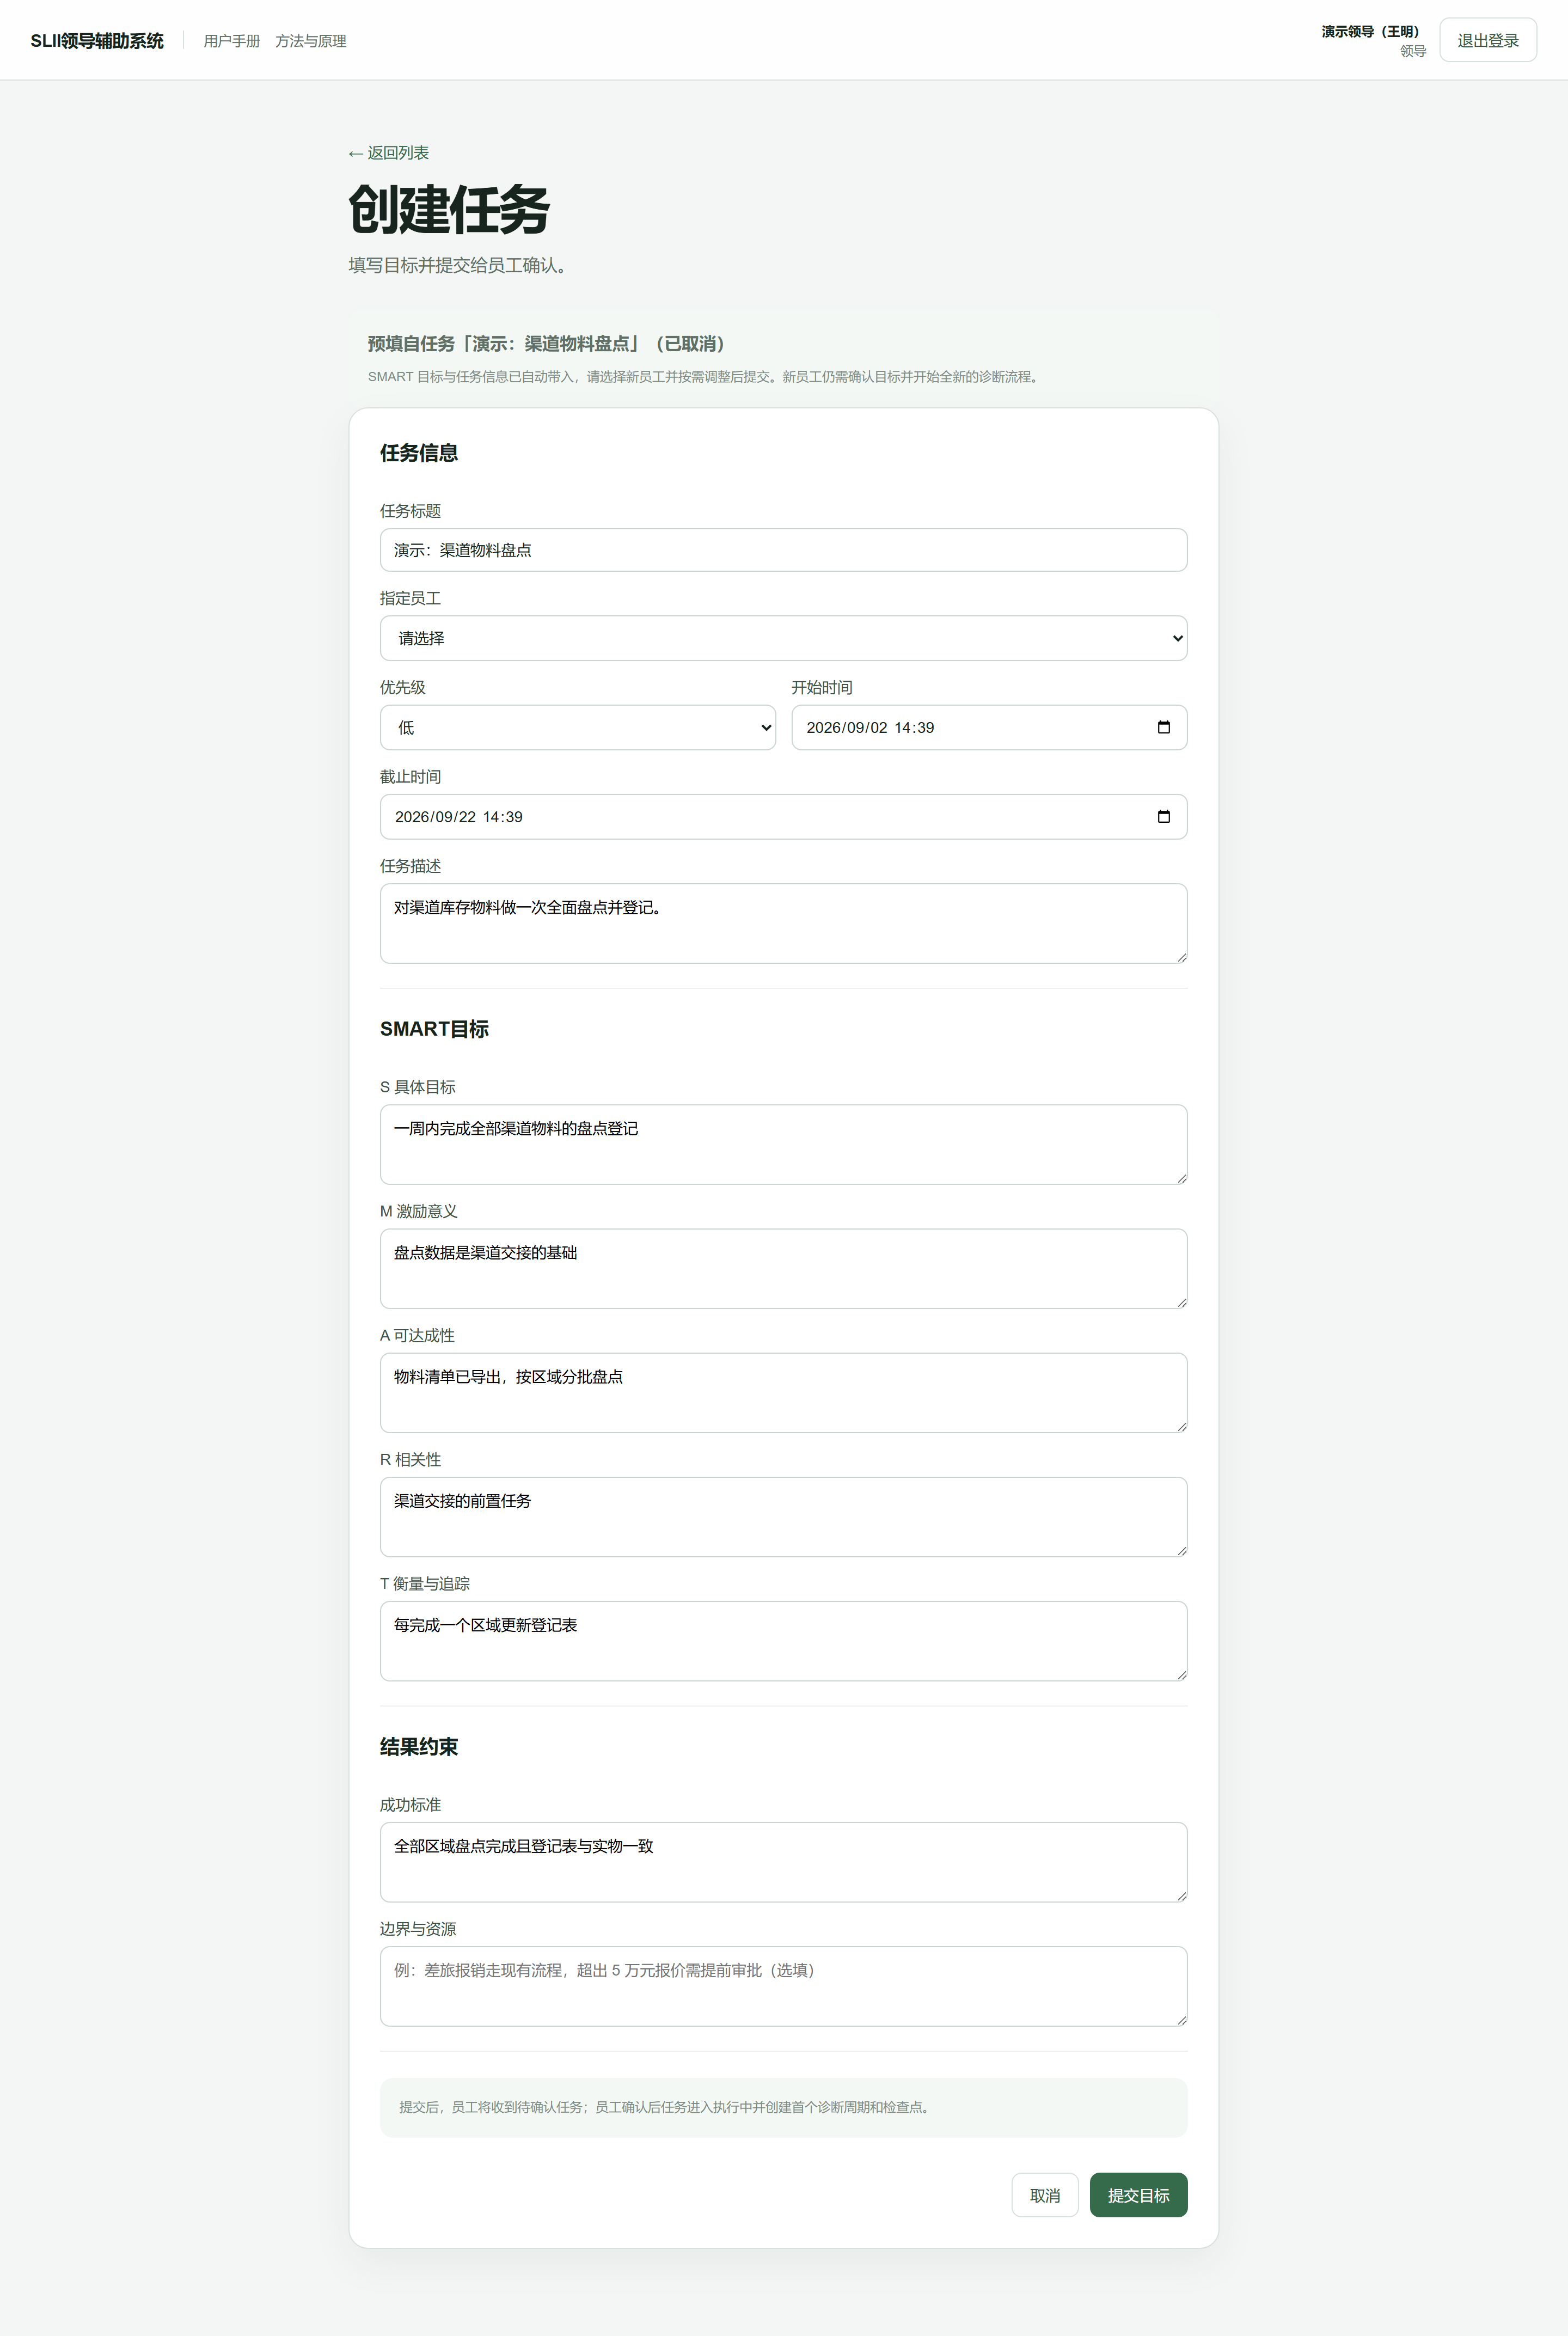Go back via 返回列表 link
This screenshot has height=2336, width=1568.
pos(388,153)
